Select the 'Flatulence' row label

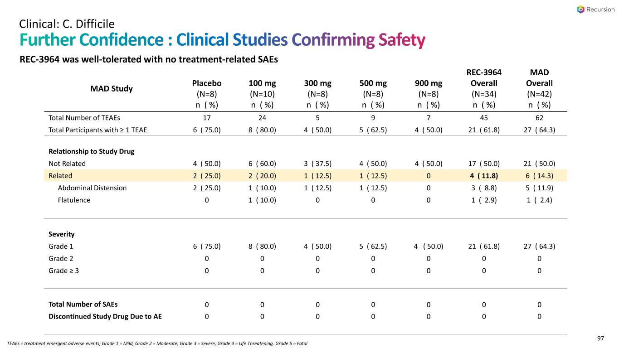coord(73,200)
